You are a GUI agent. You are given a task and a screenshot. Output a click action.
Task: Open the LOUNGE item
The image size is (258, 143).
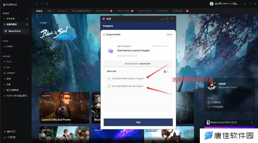point(9,73)
